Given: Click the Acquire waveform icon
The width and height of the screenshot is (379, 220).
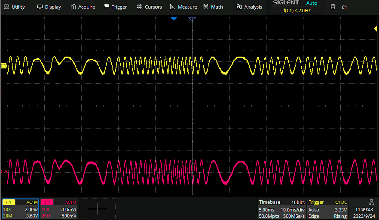Looking at the screenshot, I should click(x=73, y=7).
